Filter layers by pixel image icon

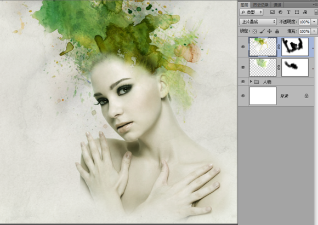[x=272, y=13]
